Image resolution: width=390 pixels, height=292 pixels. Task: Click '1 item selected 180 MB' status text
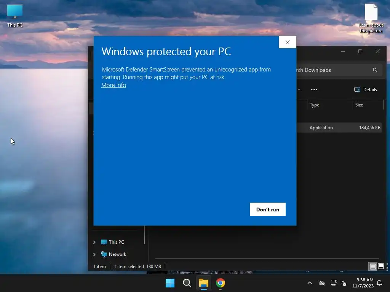[137, 267]
